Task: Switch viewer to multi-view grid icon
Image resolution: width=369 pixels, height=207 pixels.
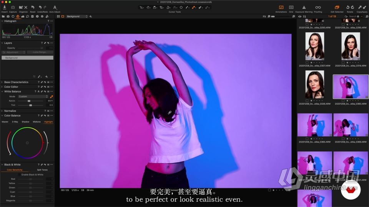Action: (x=58, y=16)
